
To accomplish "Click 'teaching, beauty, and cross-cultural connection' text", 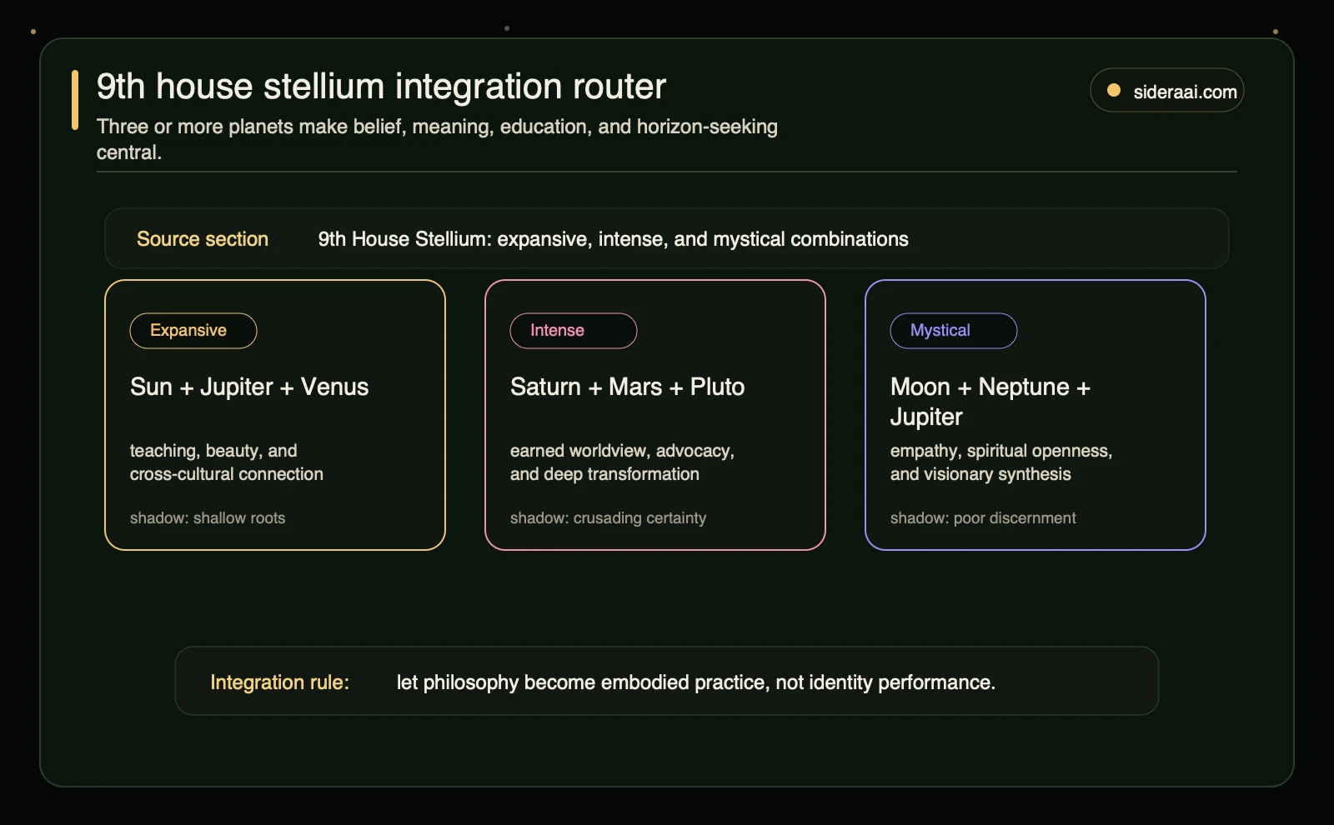I will (227, 462).
